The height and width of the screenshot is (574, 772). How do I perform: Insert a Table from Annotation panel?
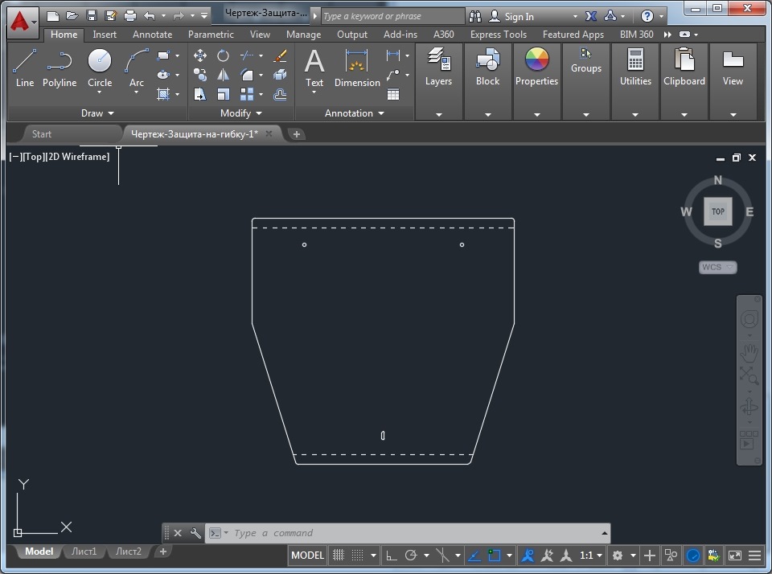pos(393,94)
